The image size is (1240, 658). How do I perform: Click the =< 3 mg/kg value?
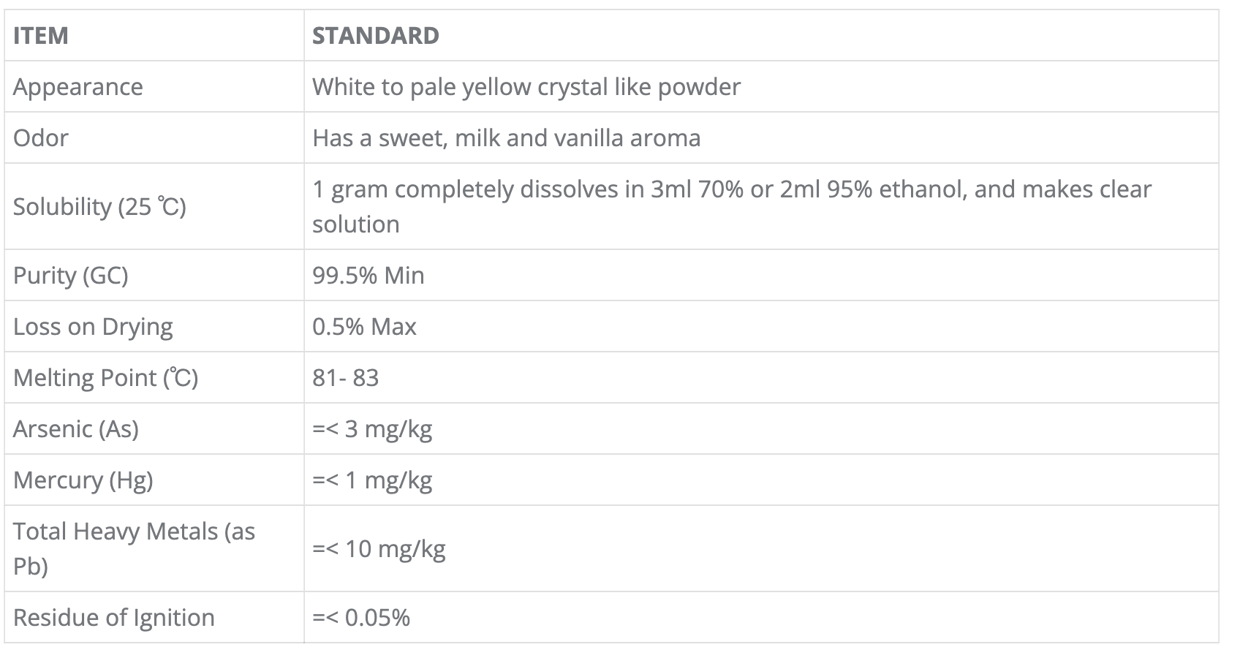pyautogui.click(x=372, y=429)
